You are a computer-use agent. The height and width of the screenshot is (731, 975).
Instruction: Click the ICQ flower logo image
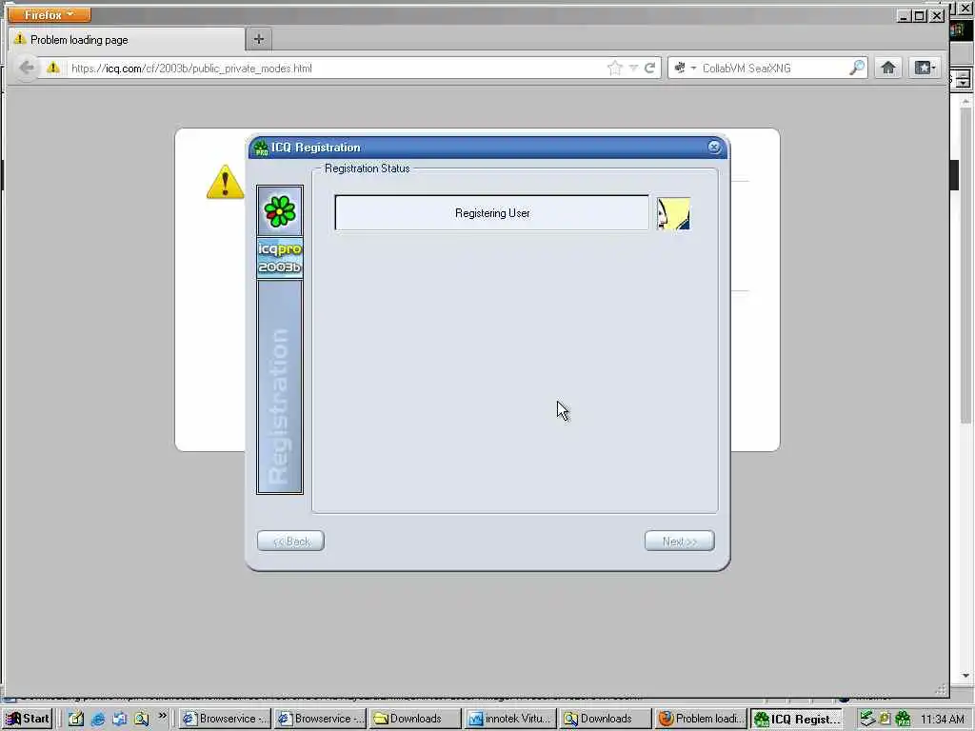280,210
